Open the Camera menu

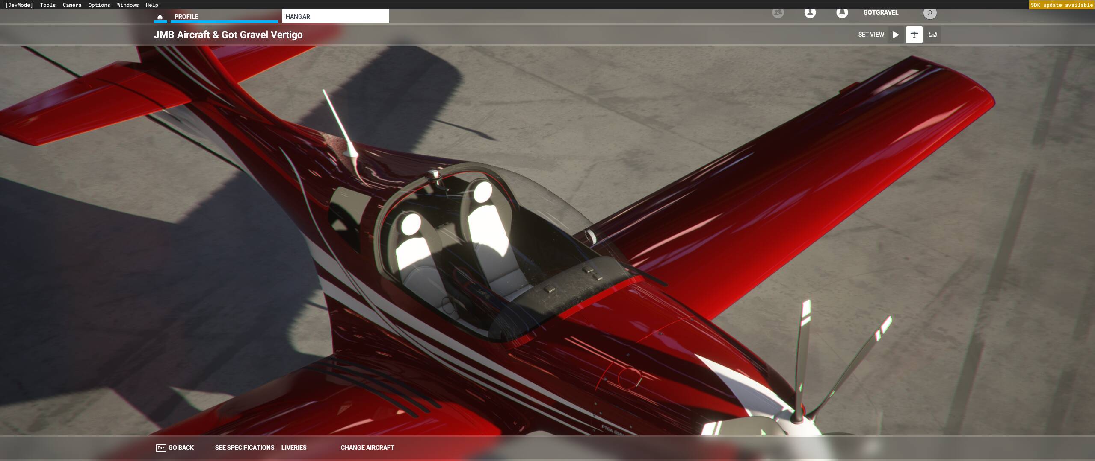[x=72, y=5]
